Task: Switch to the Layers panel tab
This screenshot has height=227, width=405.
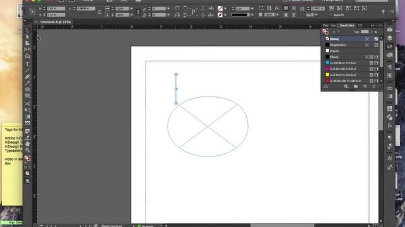Action: [x=333, y=25]
